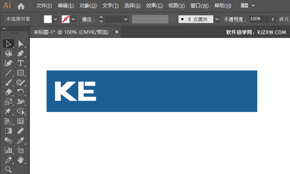The width and height of the screenshot is (290, 174).
Task: Choose the Scale tool
Action: coord(8,102)
